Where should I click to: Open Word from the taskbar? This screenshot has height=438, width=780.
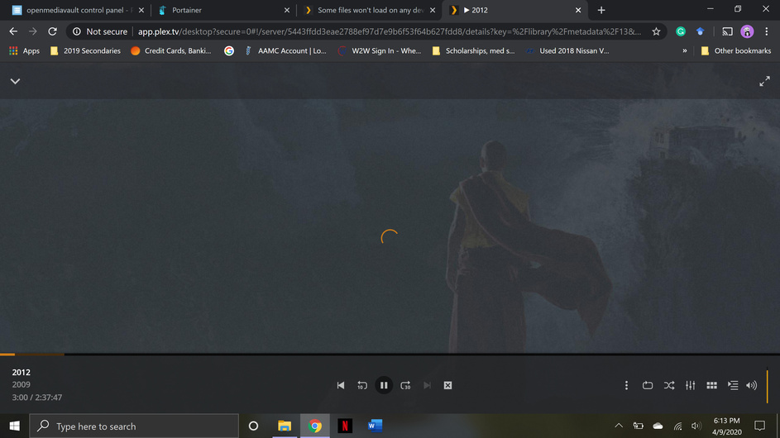pos(375,426)
